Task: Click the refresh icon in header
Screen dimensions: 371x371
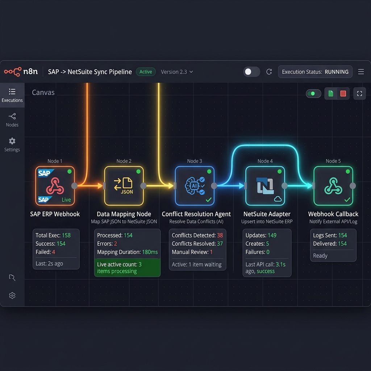Action: pos(269,72)
